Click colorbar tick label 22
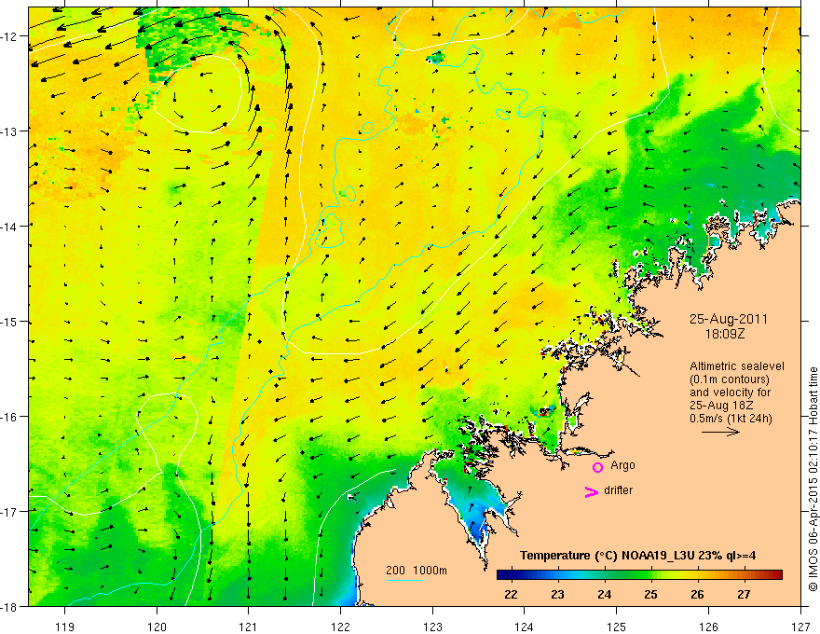 (x=511, y=594)
